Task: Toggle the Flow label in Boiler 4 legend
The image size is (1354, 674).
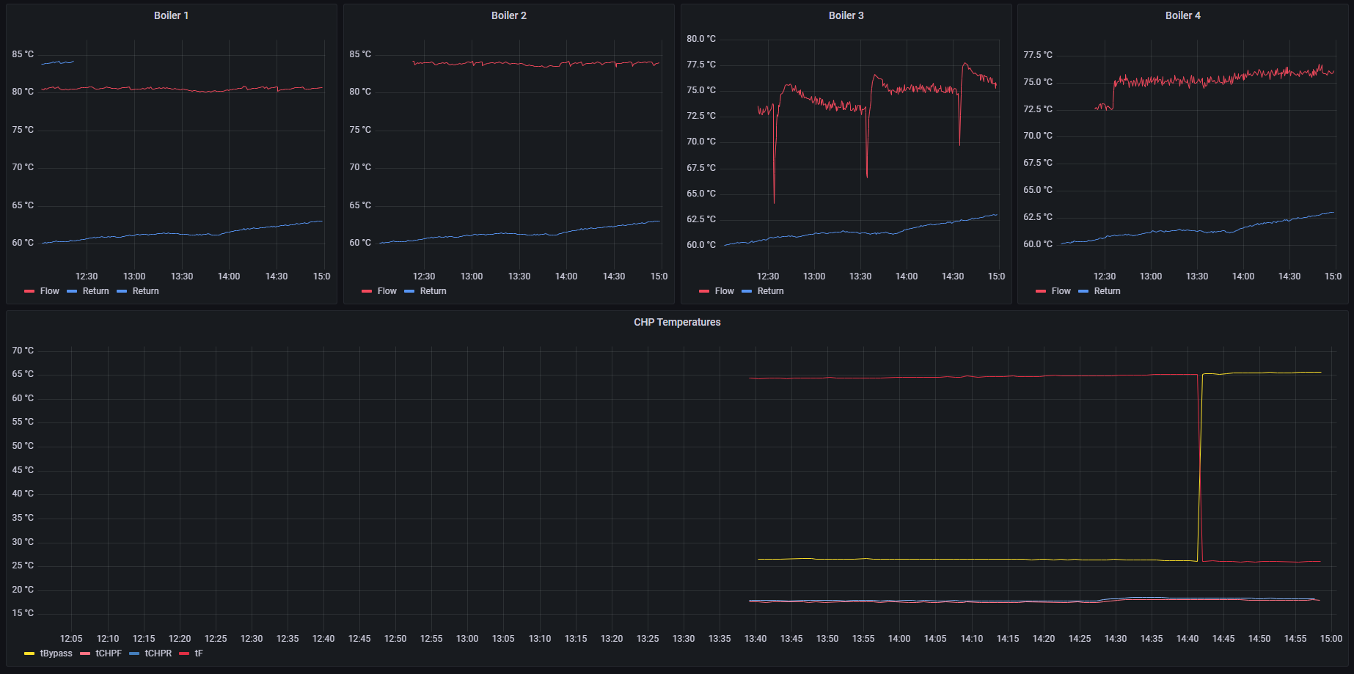Action: [x=1061, y=291]
